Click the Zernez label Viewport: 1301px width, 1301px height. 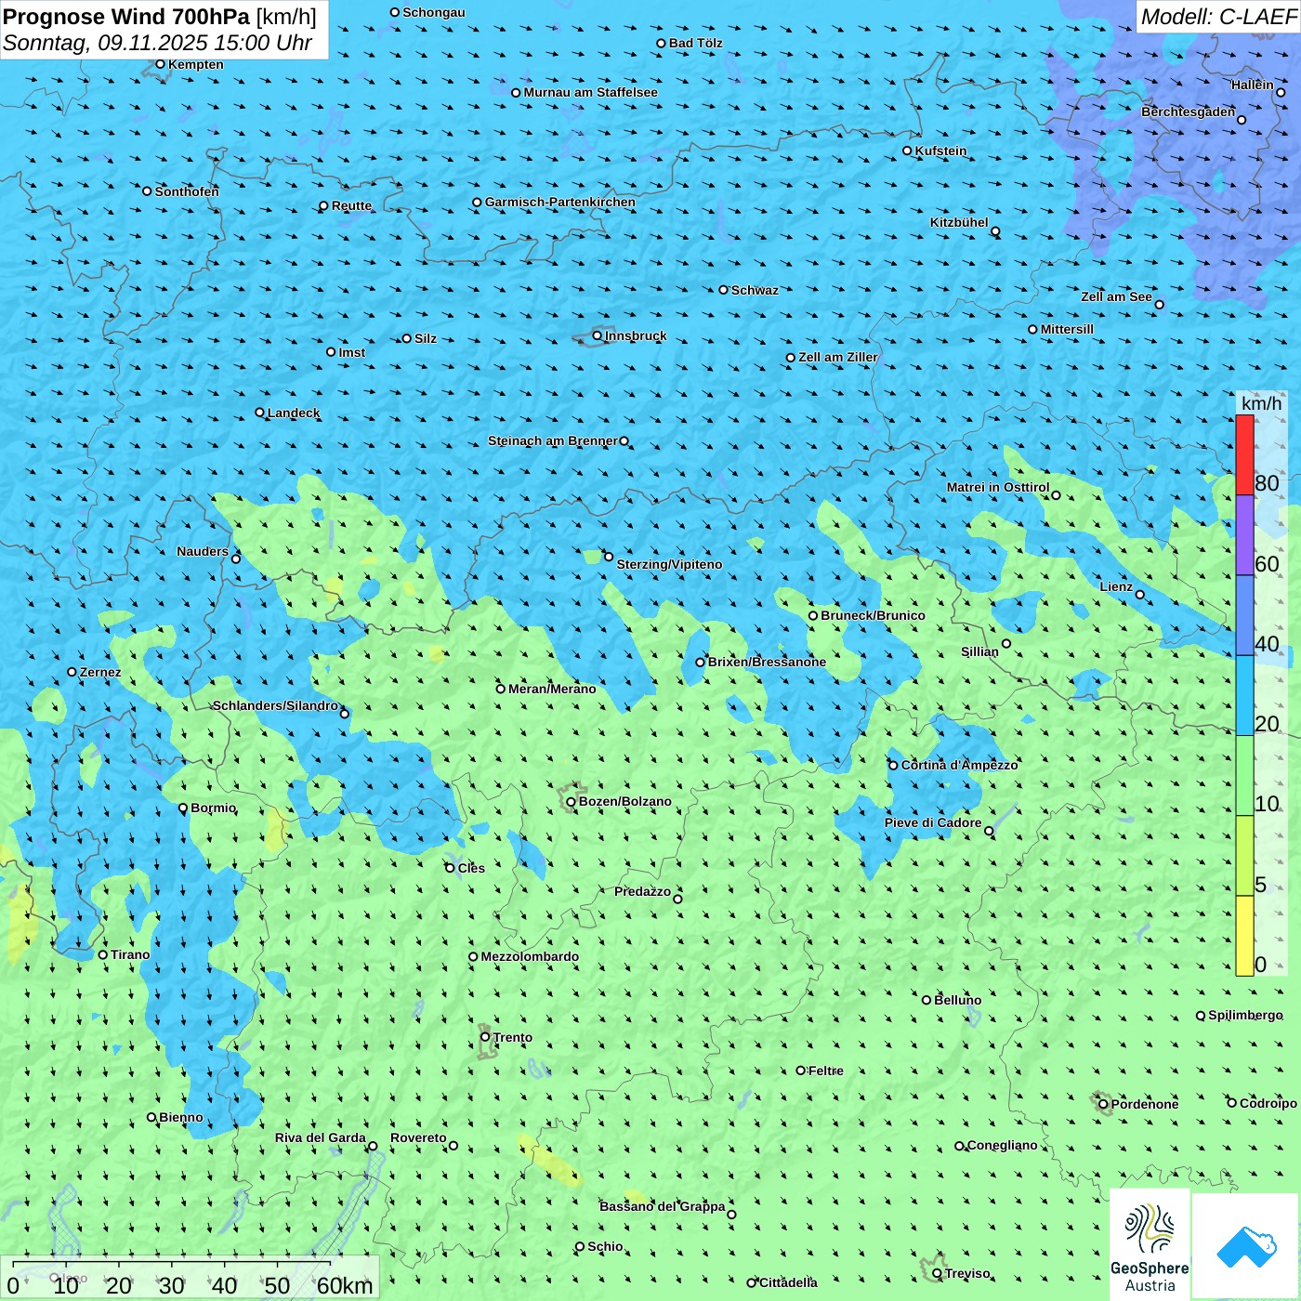click(x=100, y=672)
